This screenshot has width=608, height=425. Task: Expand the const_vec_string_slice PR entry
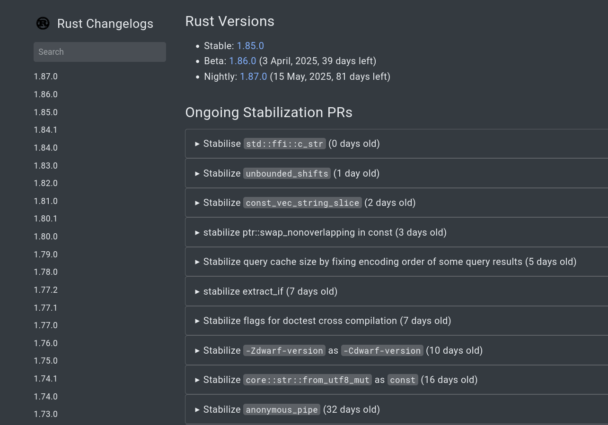(x=305, y=203)
